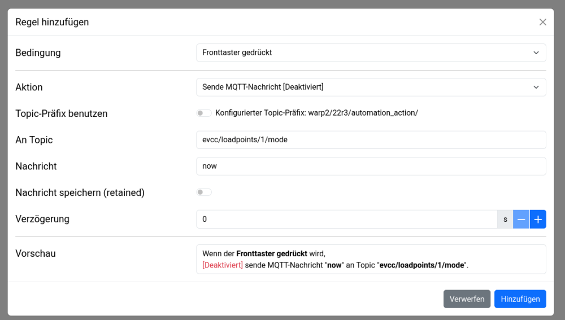Screen dimensions: 565x320
Task: Click the Verwerfen button
Action: (467, 299)
